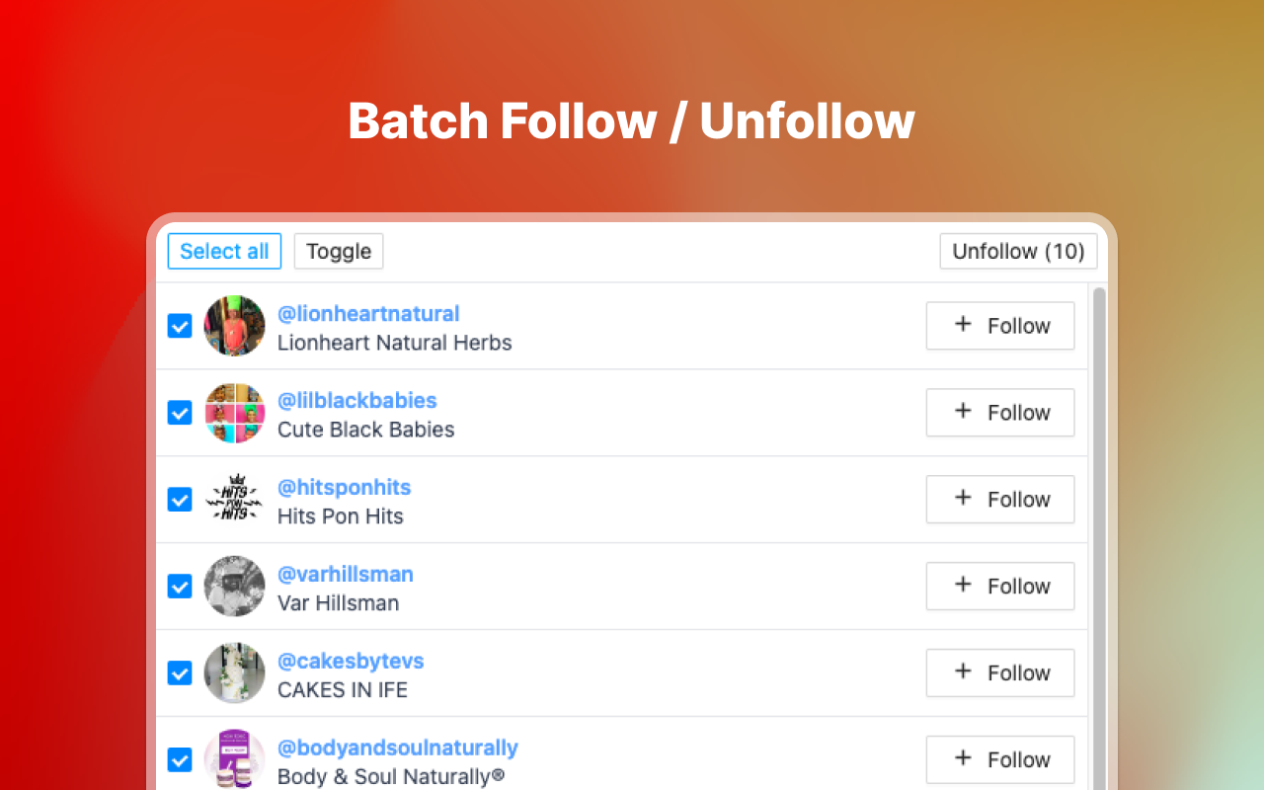Click the plus icon on @lionheartnatural's Follow button

pos(961,326)
